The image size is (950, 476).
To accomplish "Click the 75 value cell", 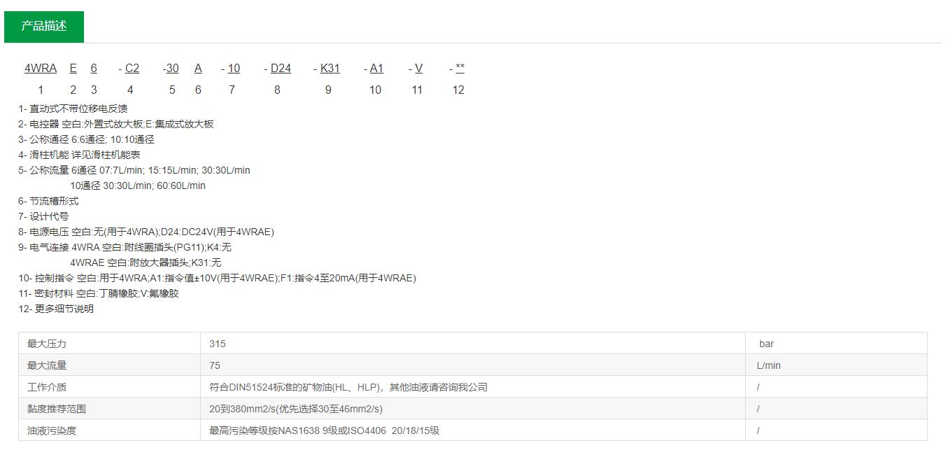I will pyautogui.click(x=473, y=365).
